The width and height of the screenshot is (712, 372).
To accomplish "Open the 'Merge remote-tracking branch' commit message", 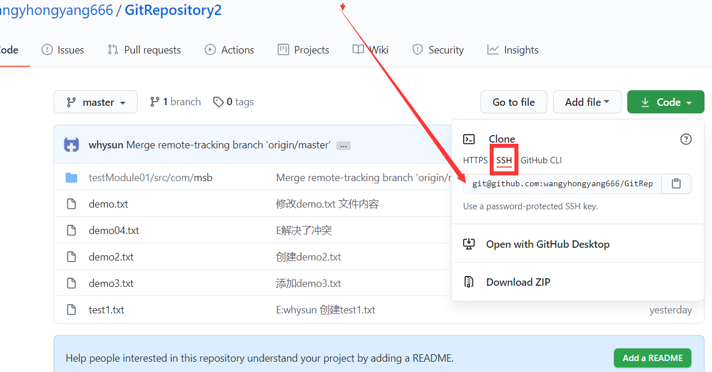I will click(228, 145).
